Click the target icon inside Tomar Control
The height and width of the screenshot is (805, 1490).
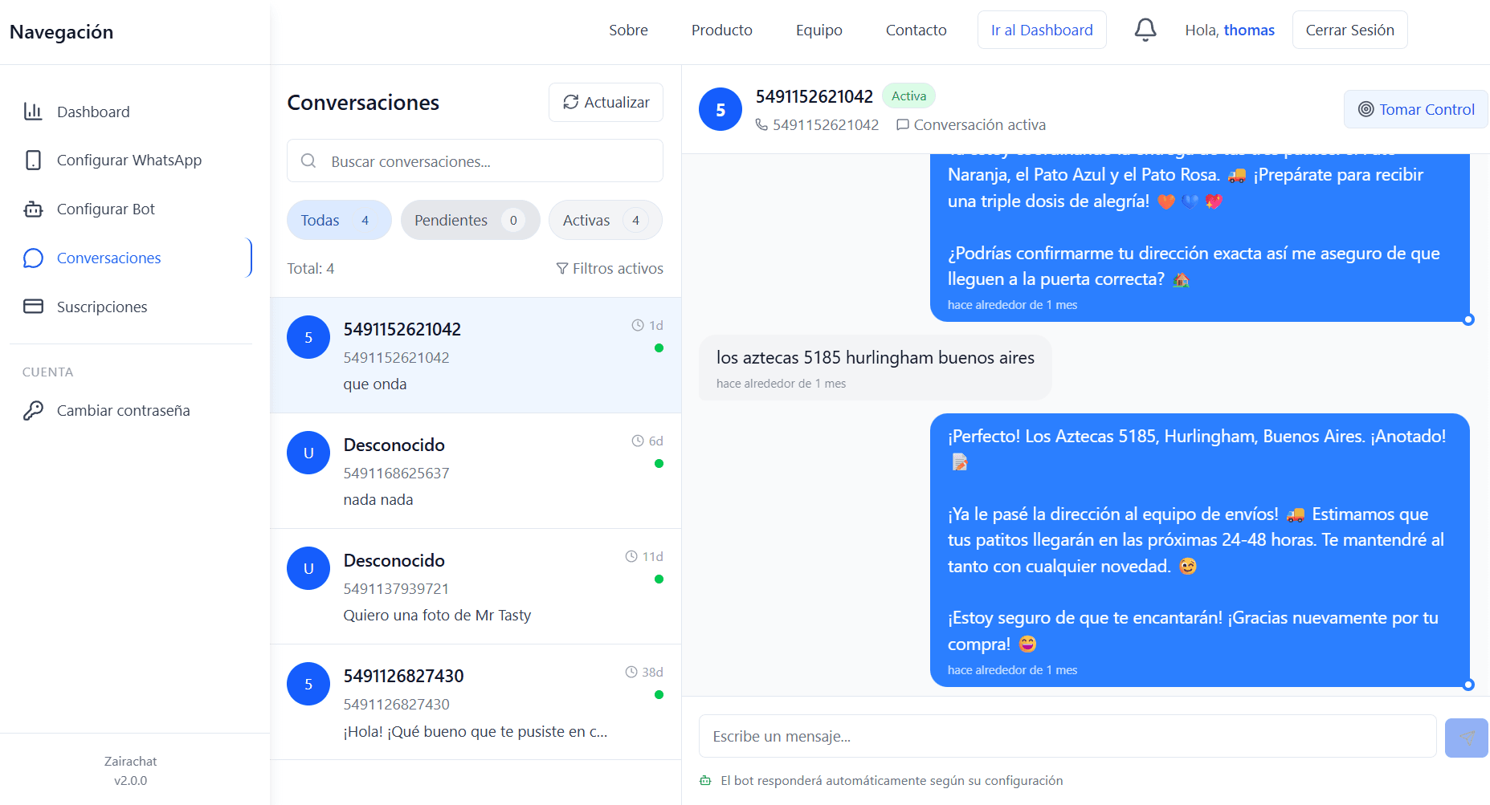(1367, 109)
